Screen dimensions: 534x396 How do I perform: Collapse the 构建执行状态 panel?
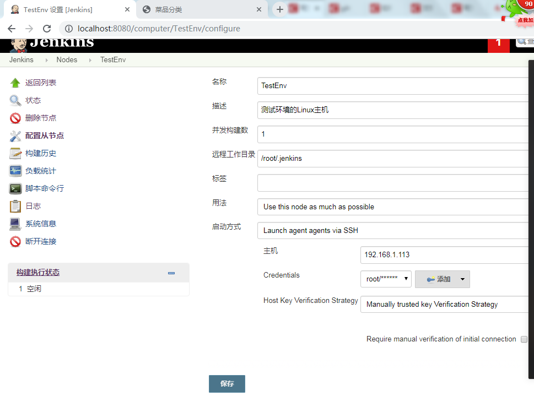[171, 273]
